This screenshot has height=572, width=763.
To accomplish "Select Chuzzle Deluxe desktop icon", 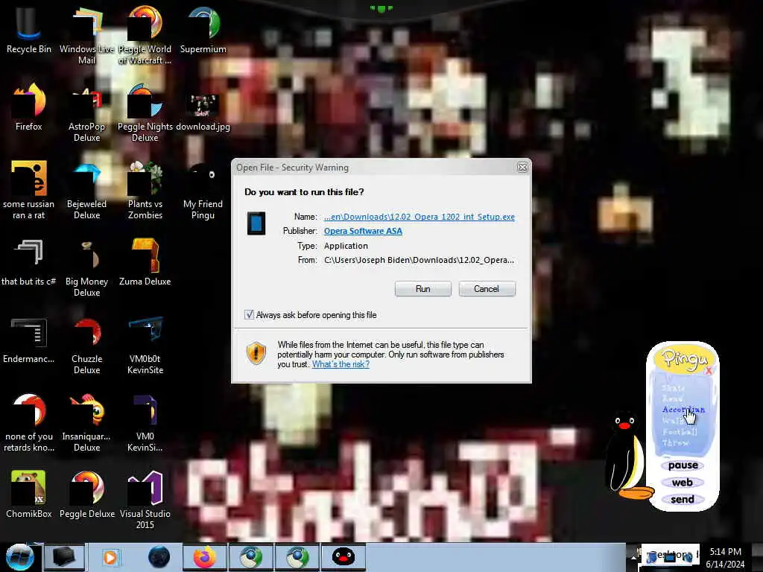I will pyautogui.click(x=86, y=346).
